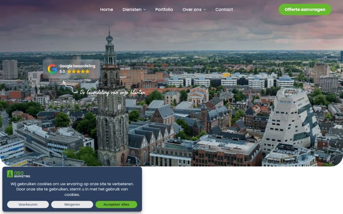Click the cookie notice message text

point(72,189)
